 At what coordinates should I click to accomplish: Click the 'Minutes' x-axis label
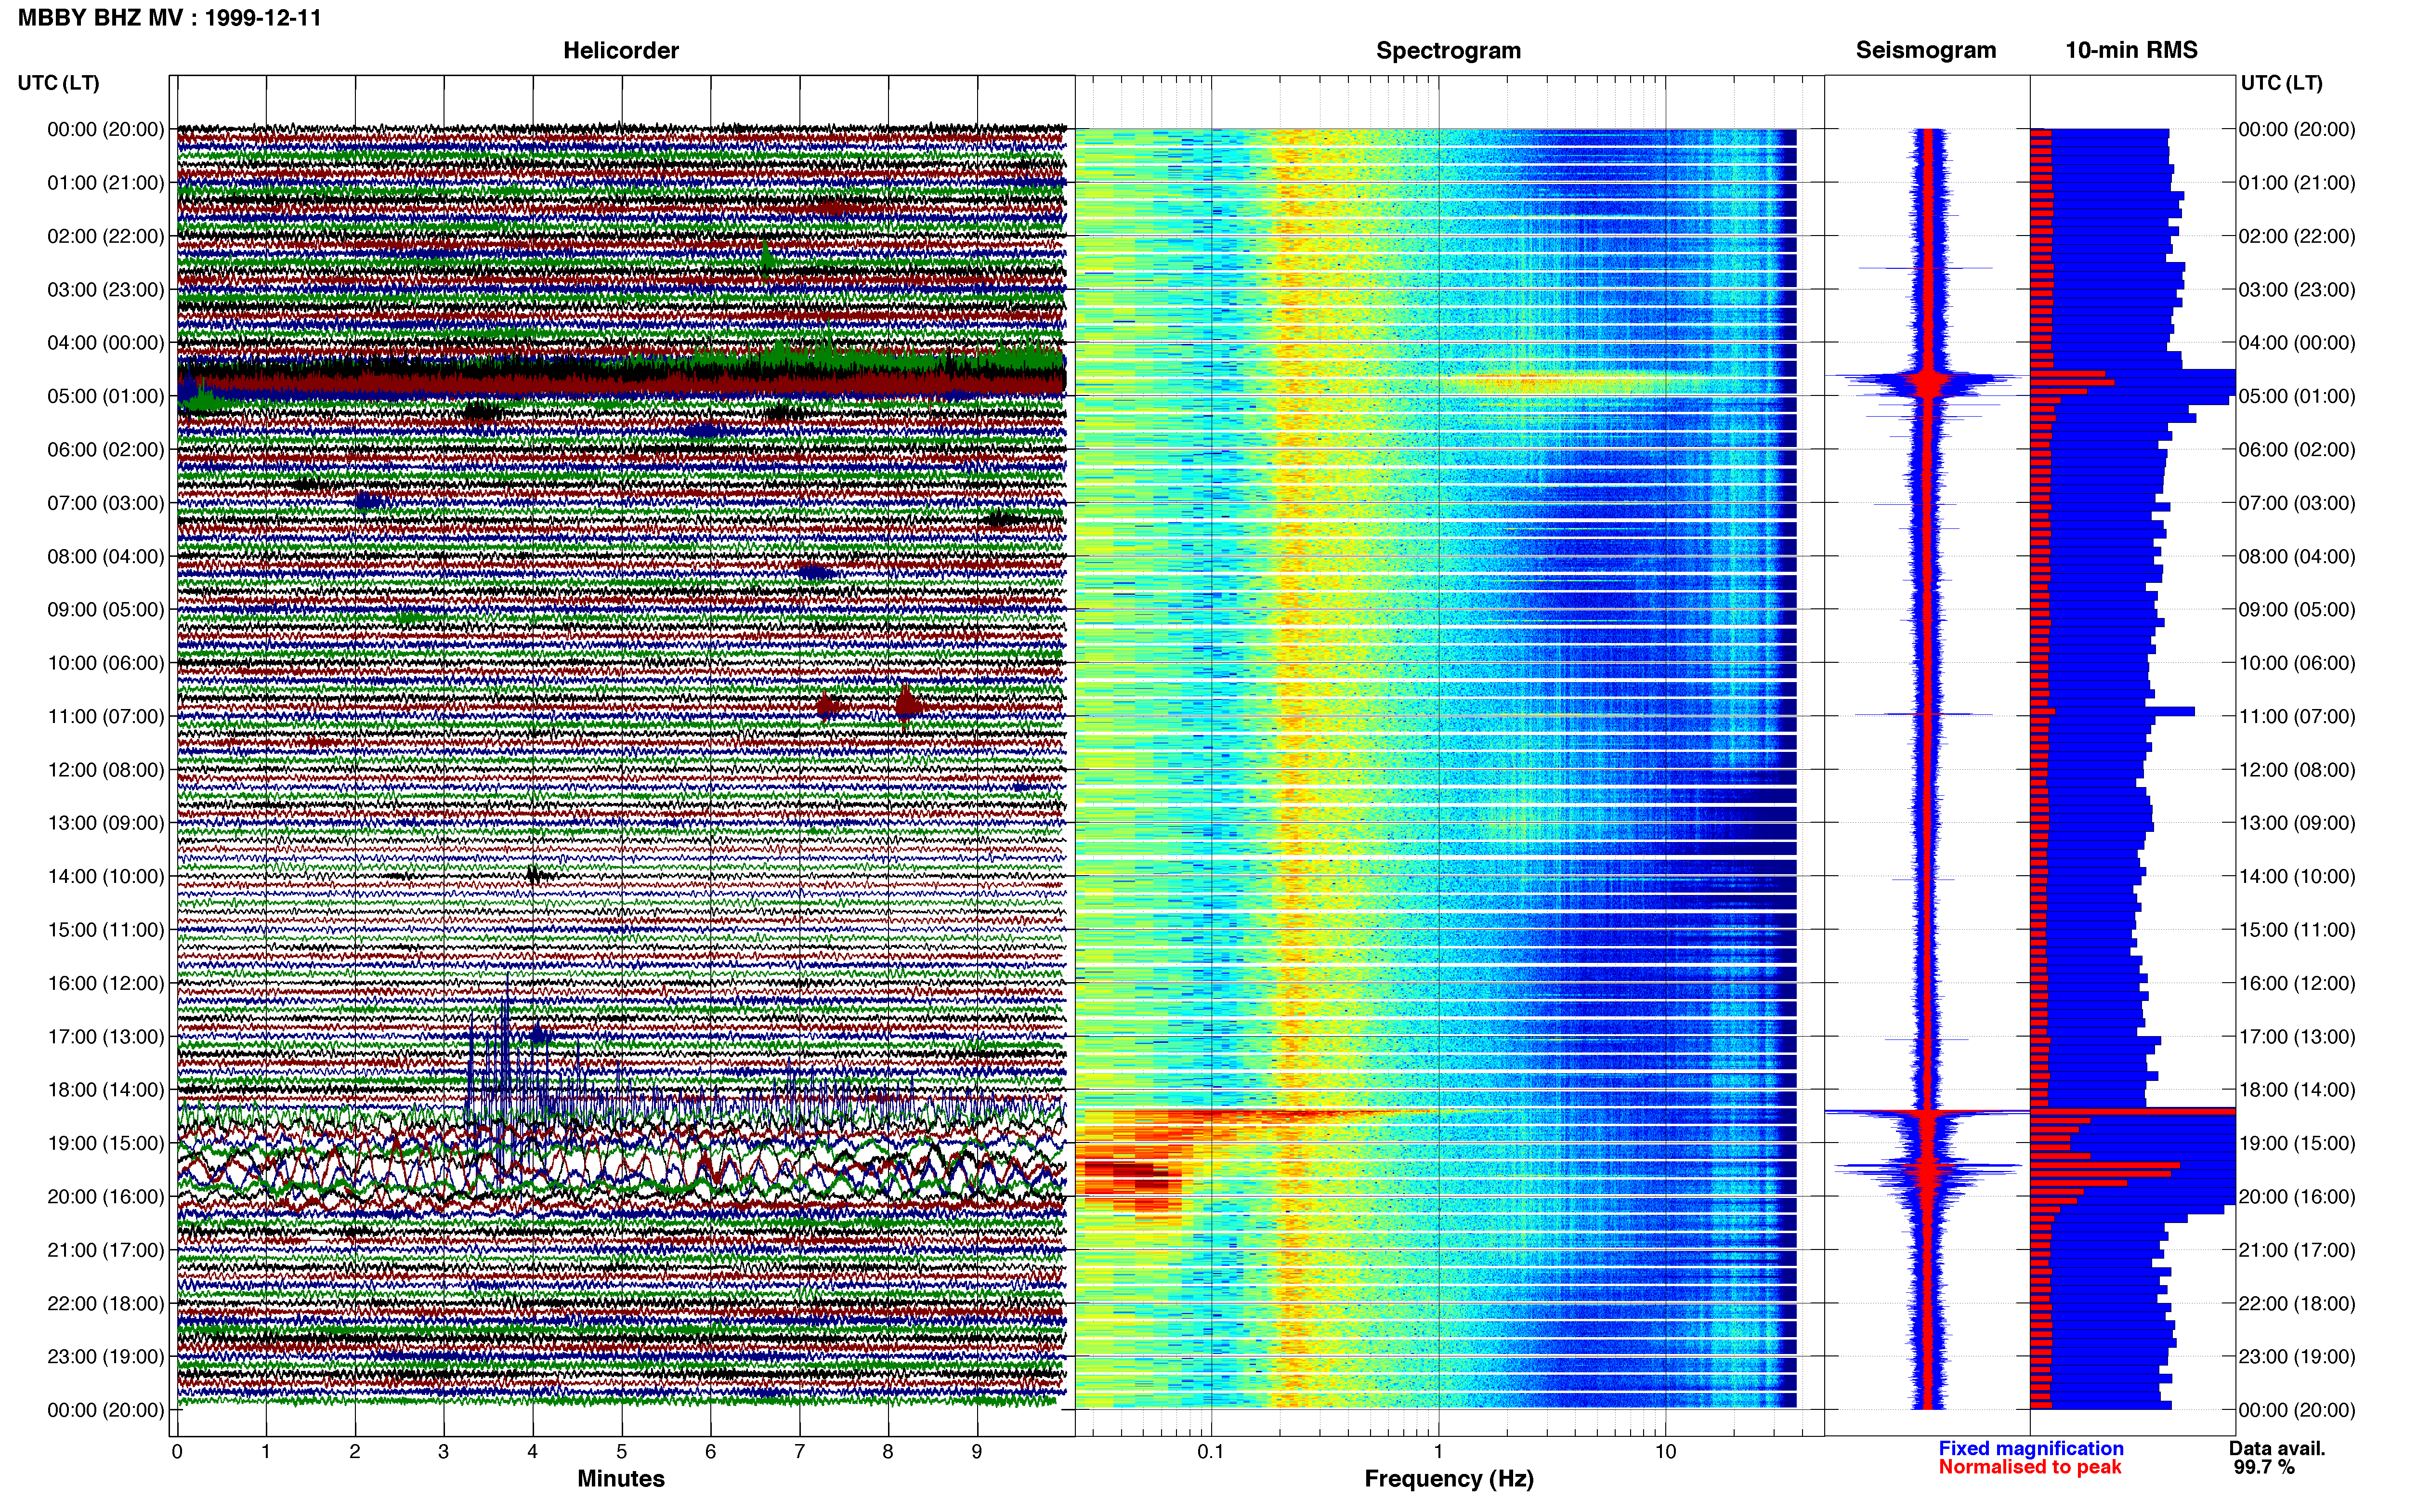[621, 1478]
